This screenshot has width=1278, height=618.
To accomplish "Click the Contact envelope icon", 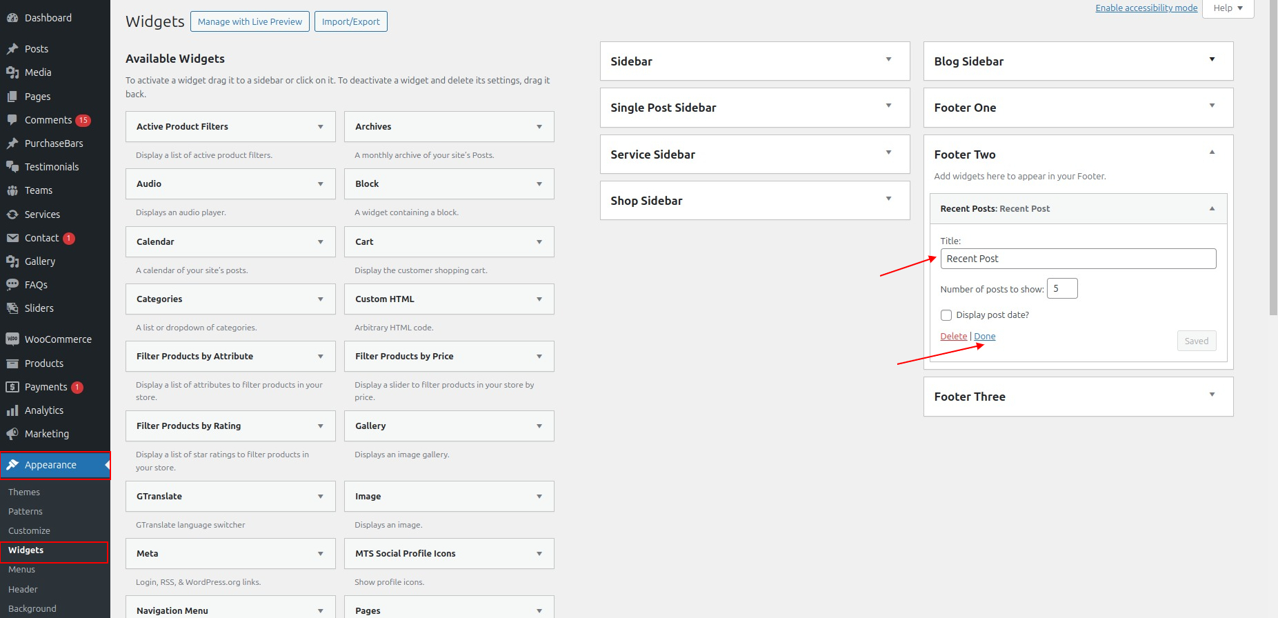I will click(12, 238).
